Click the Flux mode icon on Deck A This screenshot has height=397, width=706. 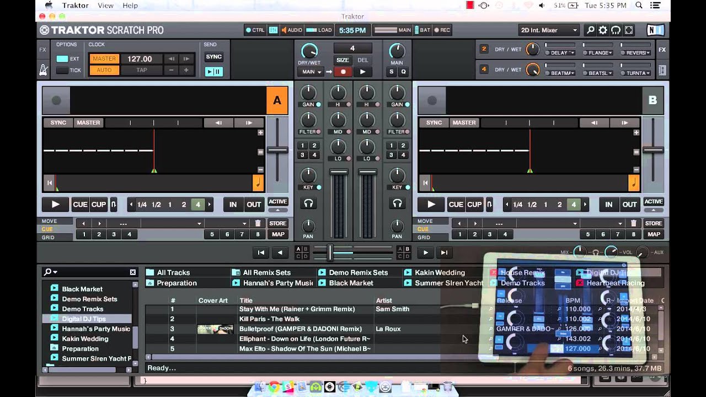click(114, 205)
